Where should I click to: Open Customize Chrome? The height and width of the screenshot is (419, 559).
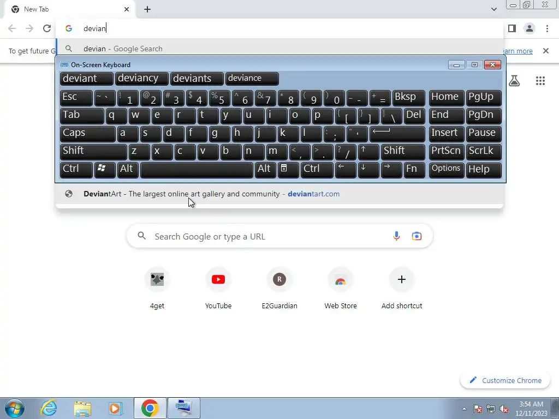(x=506, y=380)
